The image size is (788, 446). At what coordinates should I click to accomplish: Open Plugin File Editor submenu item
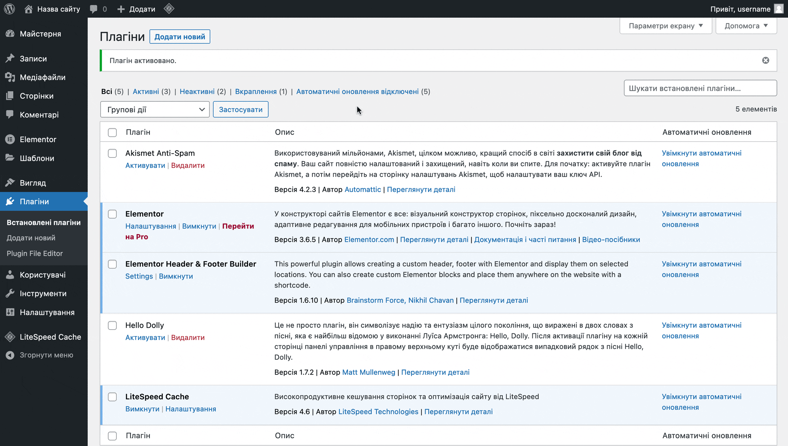35,253
